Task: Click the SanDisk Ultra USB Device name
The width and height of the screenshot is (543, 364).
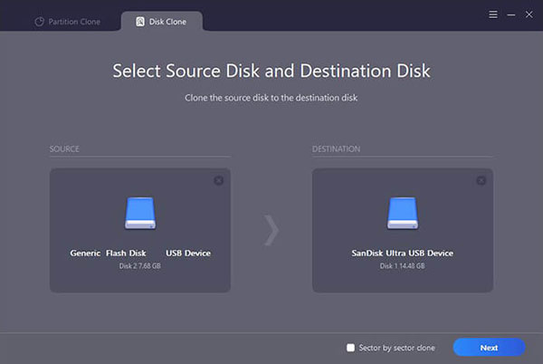Action: point(402,254)
